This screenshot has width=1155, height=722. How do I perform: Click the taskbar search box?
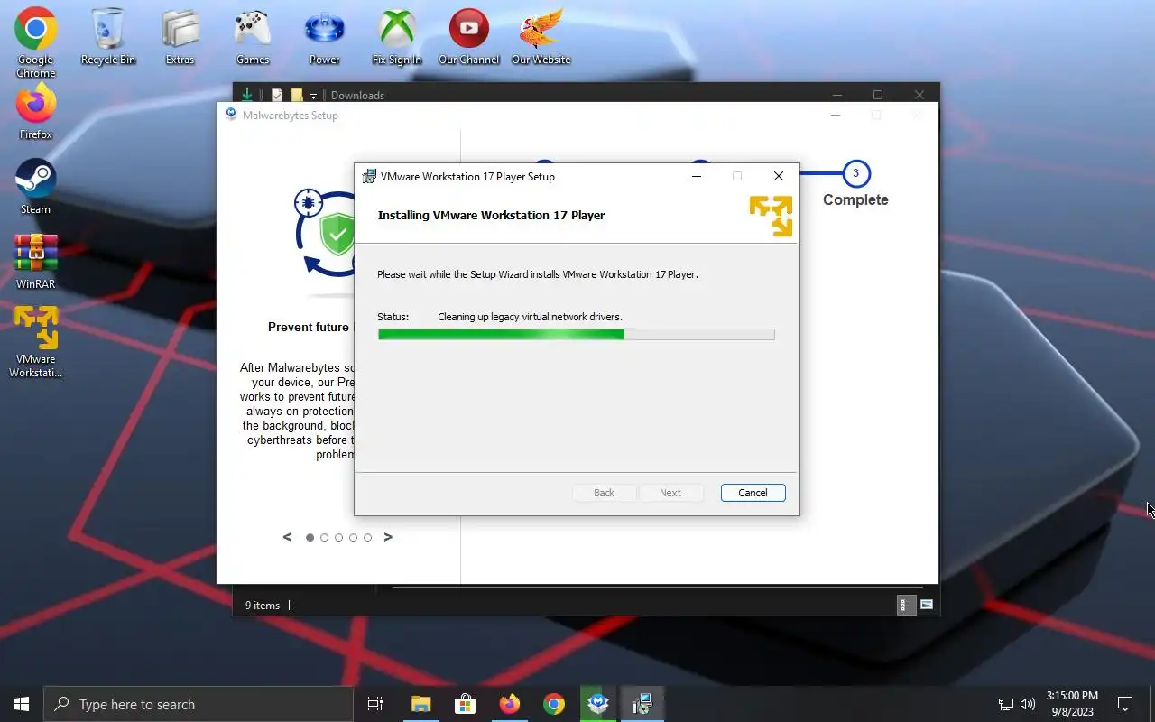point(199,704)
